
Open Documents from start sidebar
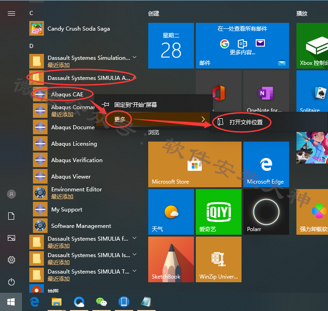11,216
